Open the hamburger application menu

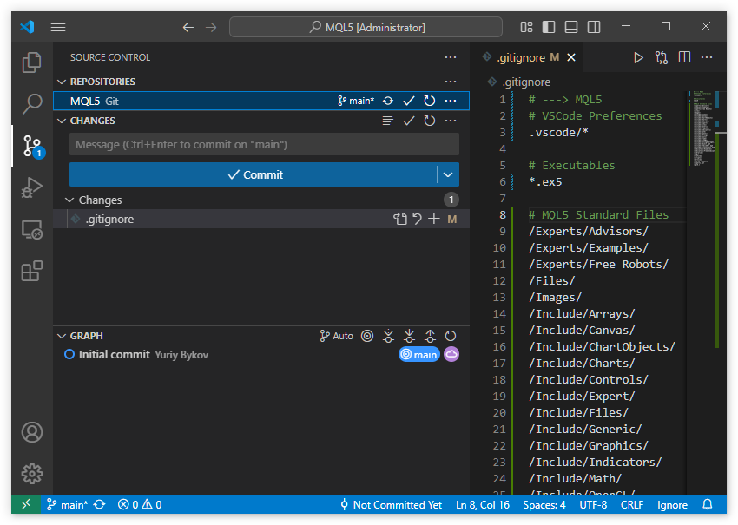click(58, 27)
